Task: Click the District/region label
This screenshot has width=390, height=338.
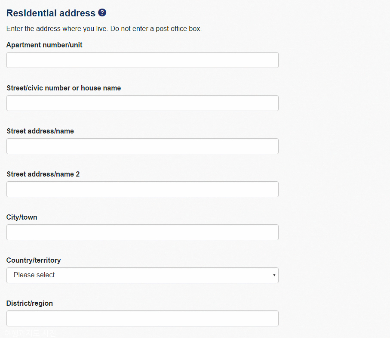Action: tap(30, 304)
